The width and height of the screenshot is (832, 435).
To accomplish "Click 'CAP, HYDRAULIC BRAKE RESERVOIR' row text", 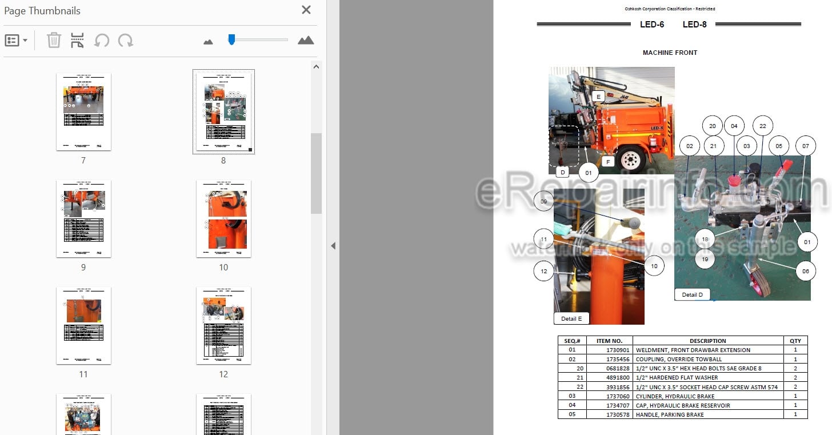I will (683, 405).
